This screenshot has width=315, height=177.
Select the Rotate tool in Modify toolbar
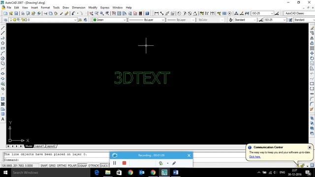[x=312, y=59]
